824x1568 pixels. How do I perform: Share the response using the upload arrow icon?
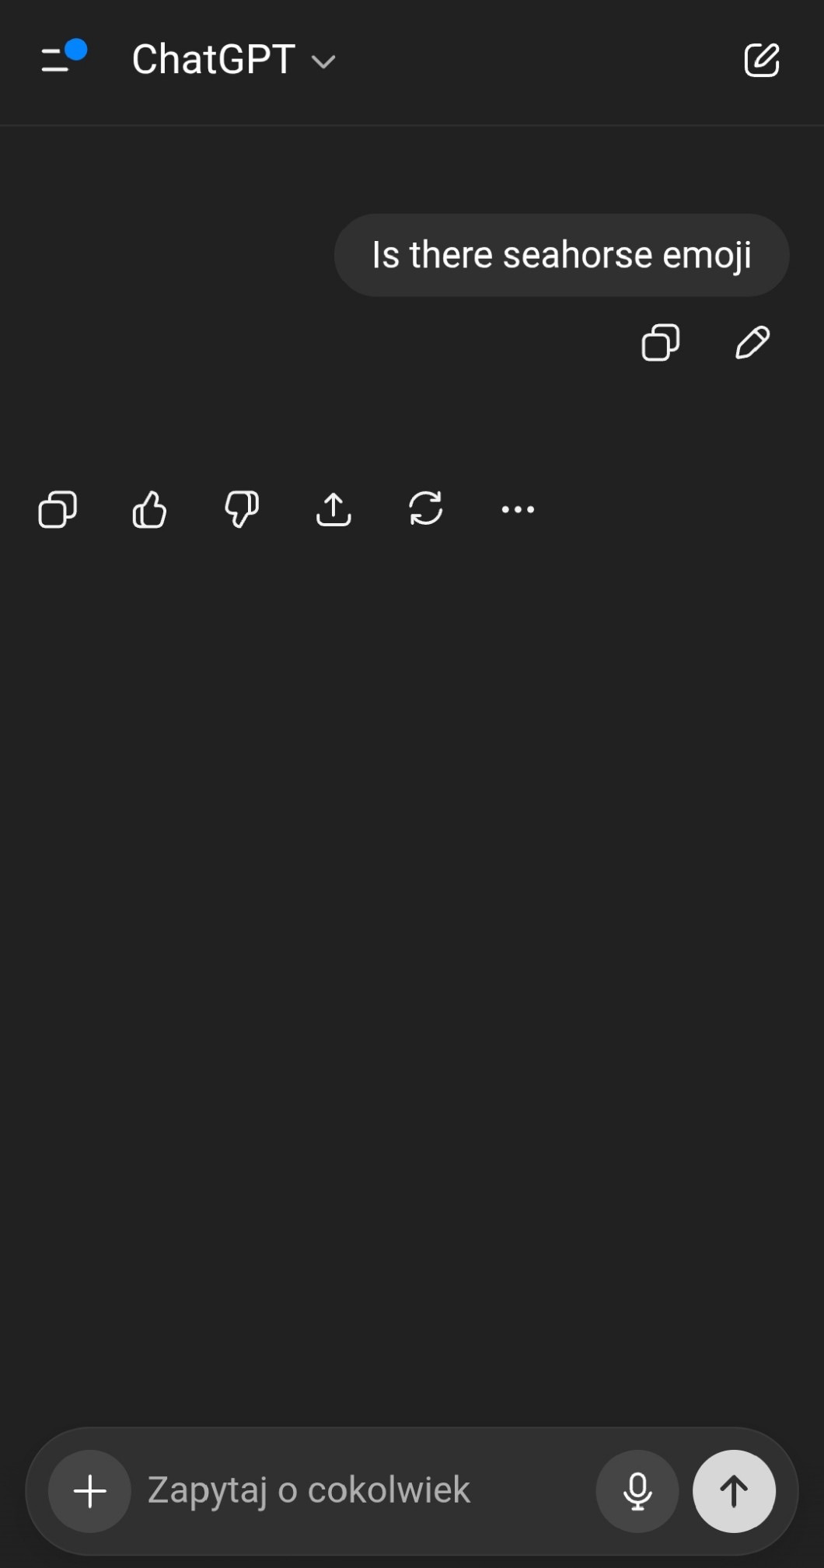tap(333, 509)
